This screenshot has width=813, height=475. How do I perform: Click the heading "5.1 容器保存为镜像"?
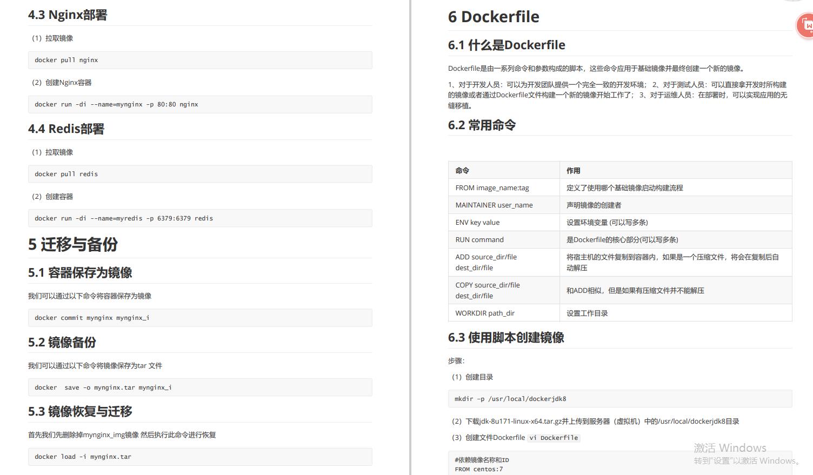pyautogui.click(x=80, y=272)
